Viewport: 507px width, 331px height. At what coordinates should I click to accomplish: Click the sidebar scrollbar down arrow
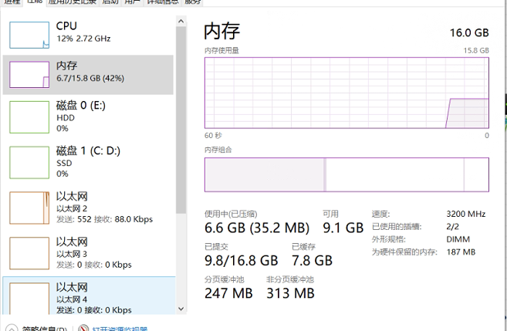click(181, 309)
